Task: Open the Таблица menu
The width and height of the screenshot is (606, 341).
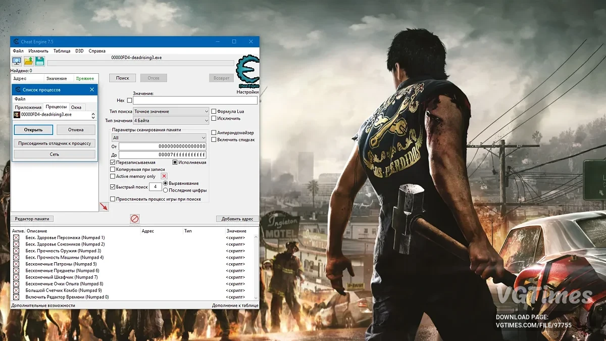Action: point(62,51)
